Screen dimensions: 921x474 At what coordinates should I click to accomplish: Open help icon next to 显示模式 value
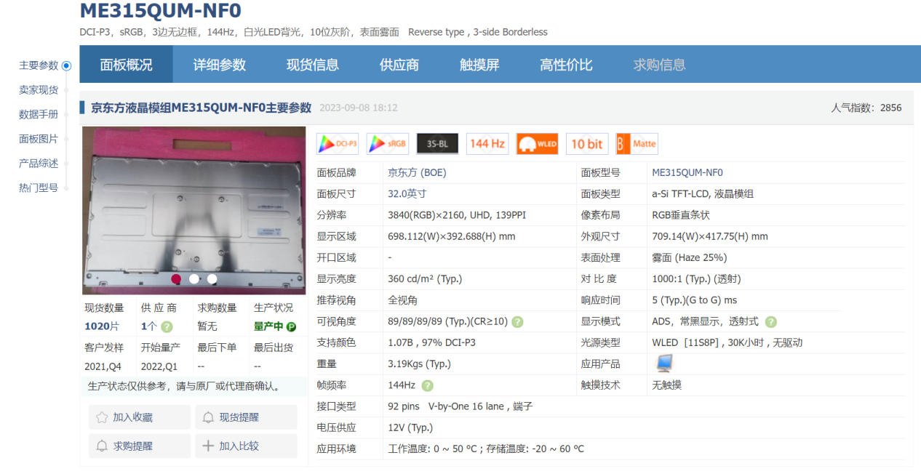(771, 322)
